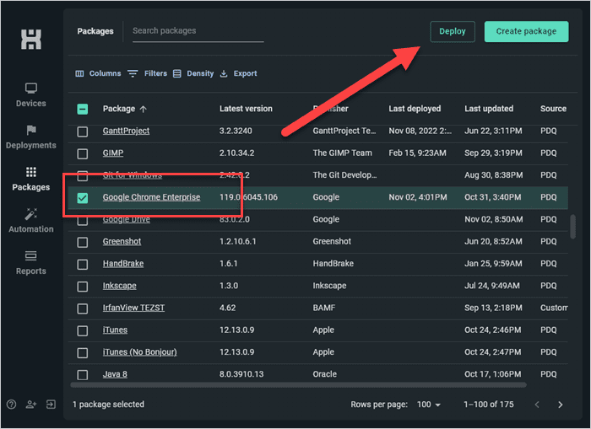Open the Greenshot package link

[x=122, y=241]
